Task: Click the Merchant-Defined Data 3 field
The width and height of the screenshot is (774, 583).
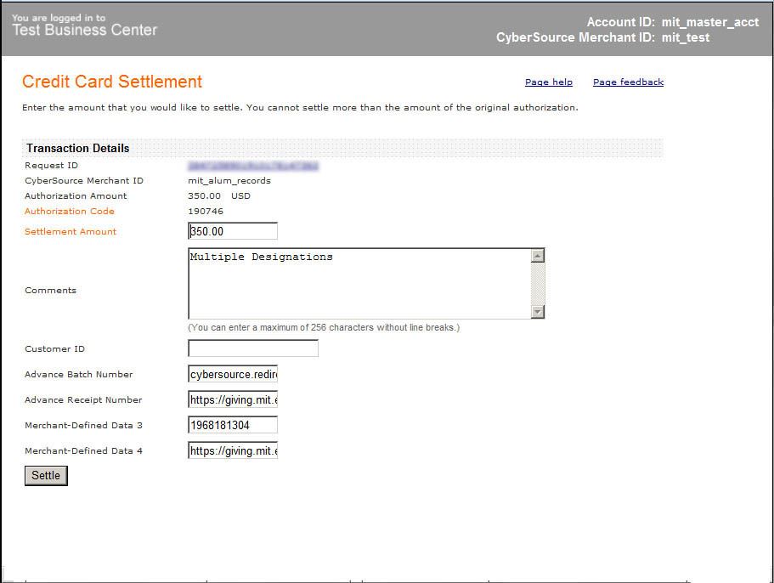Action: [232, 425]
